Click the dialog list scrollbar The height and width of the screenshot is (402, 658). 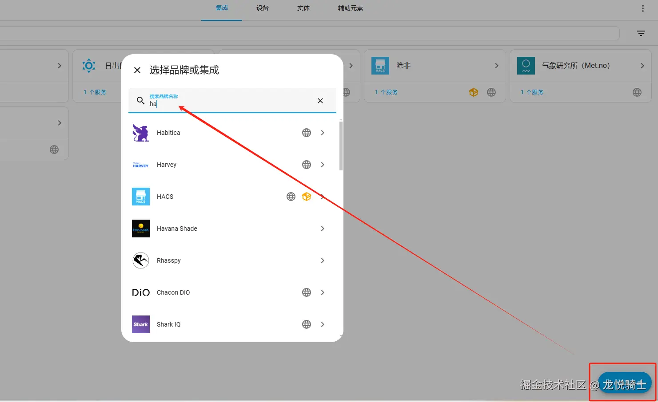click(x=341, y=146)
